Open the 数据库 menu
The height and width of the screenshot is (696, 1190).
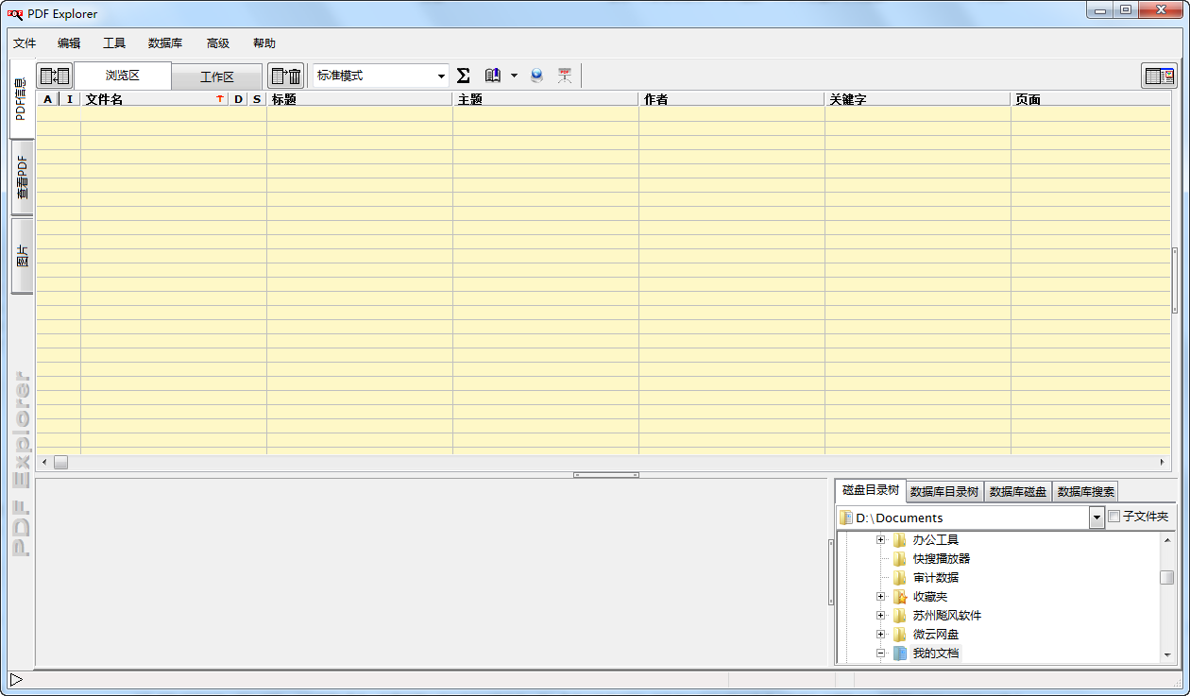coord(164,42)
